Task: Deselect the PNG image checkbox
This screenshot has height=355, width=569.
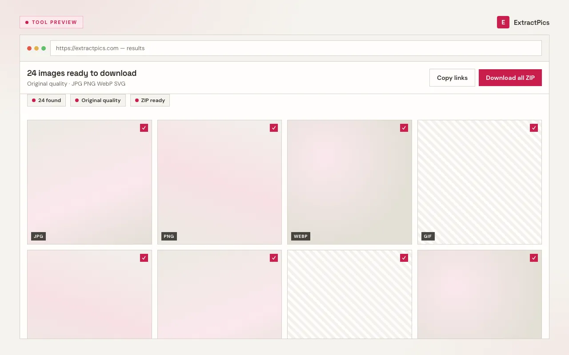Action: (274, 128)
